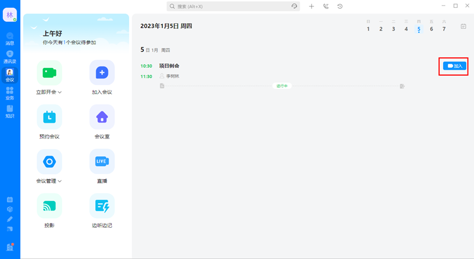Click the screen cast icon in lower sidebar
This screenshot has width=474, height=259.
click(x=9, y=229)
